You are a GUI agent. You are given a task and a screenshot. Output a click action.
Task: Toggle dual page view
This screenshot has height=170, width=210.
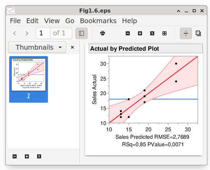click(x=198, y=33)
